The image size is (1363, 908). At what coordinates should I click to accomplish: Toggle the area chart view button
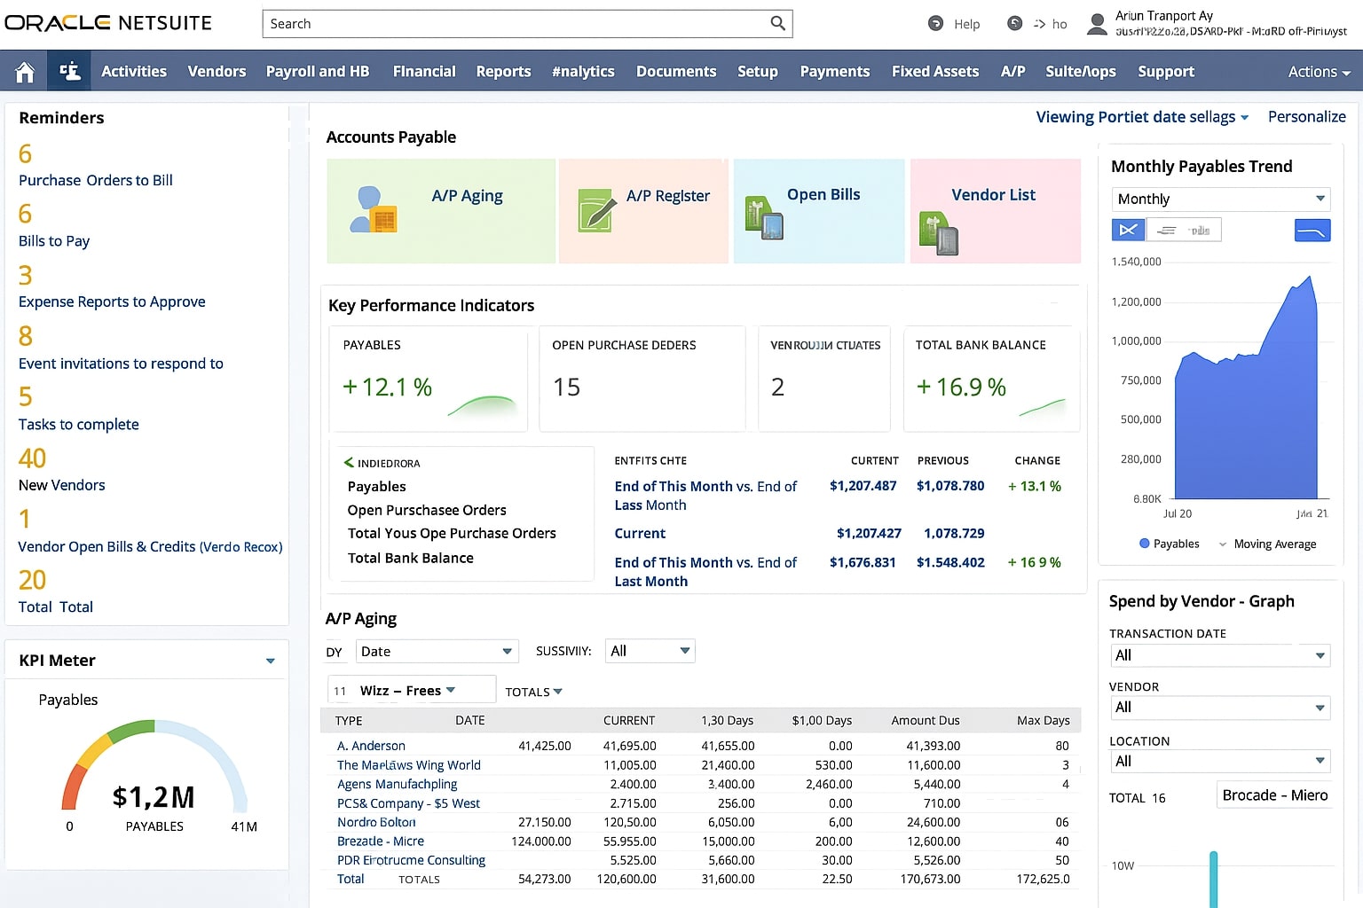click(1128, 231)
